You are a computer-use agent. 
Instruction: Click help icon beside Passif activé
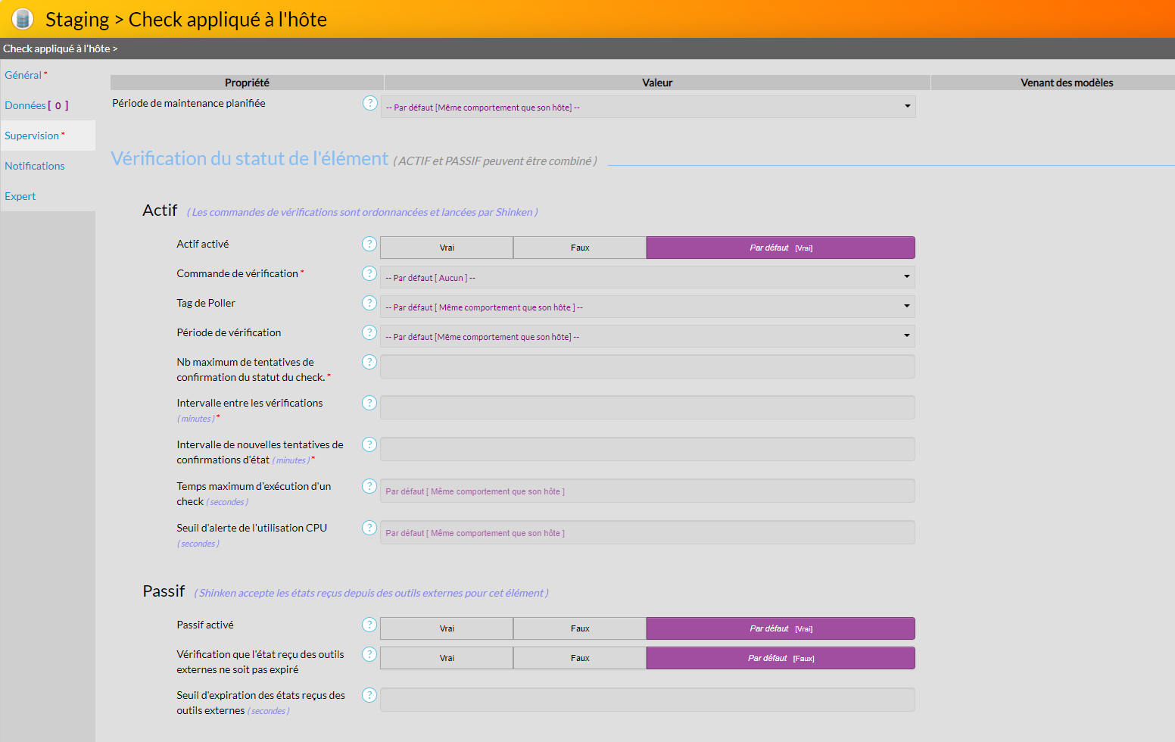(x=369, y=625)
